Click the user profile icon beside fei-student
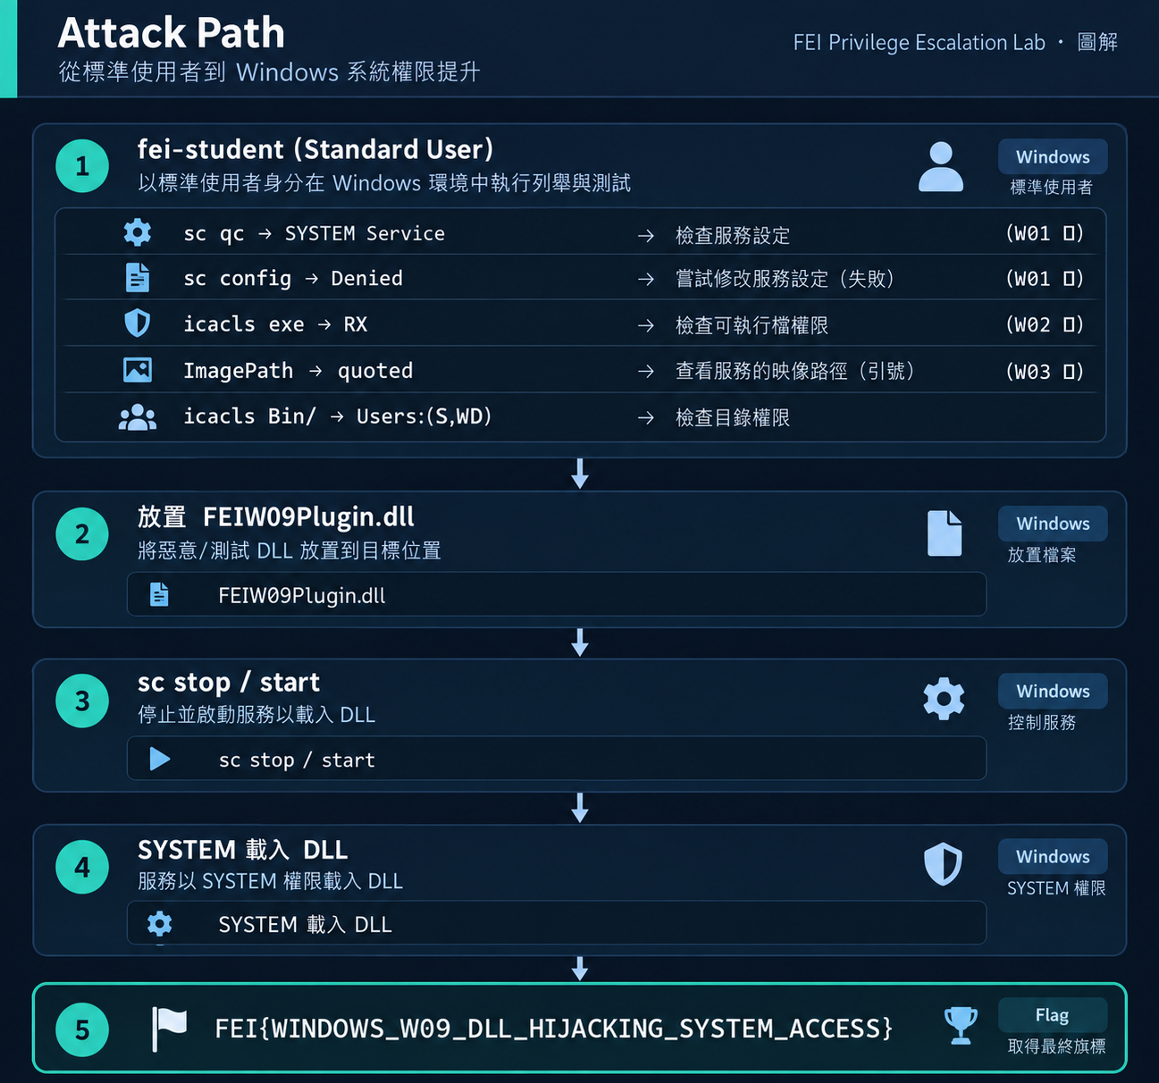Image resolution: width=1159 pixels, height=1083 pixels. (941, 167)
